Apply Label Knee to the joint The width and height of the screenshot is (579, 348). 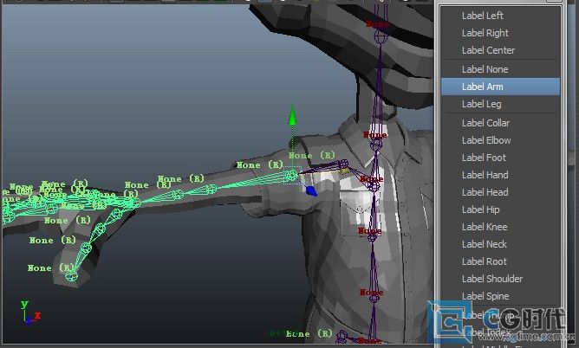click(x=500, y=227)
